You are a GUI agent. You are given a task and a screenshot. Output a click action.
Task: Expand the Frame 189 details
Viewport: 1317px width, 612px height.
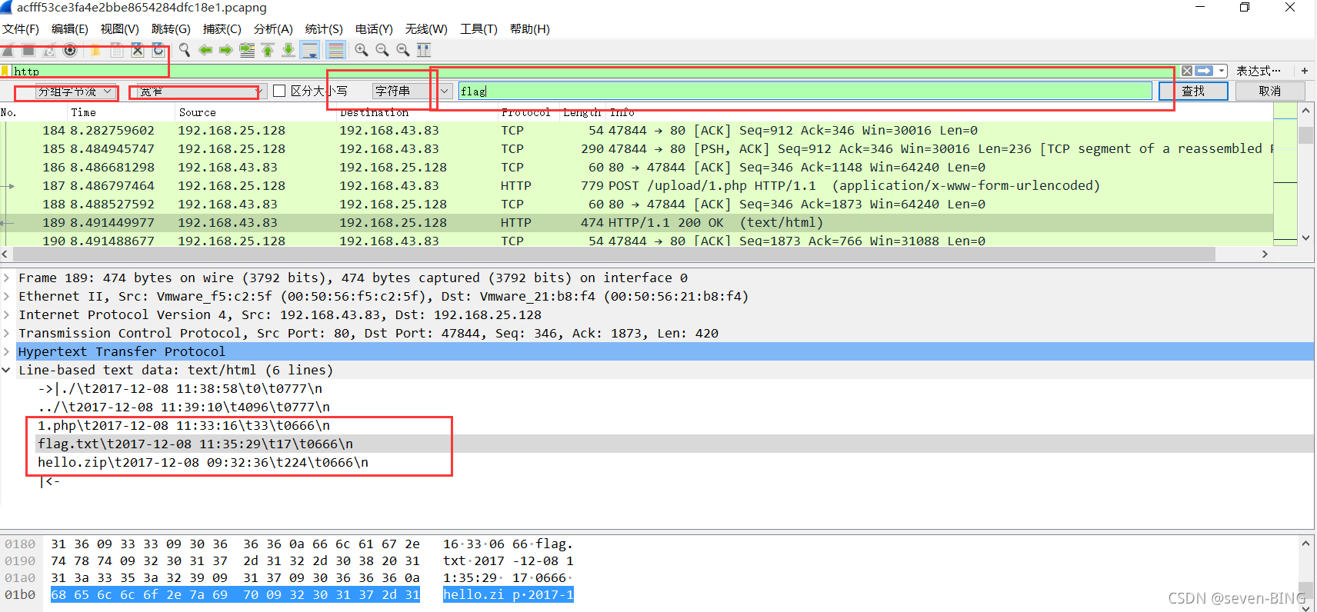6,278
